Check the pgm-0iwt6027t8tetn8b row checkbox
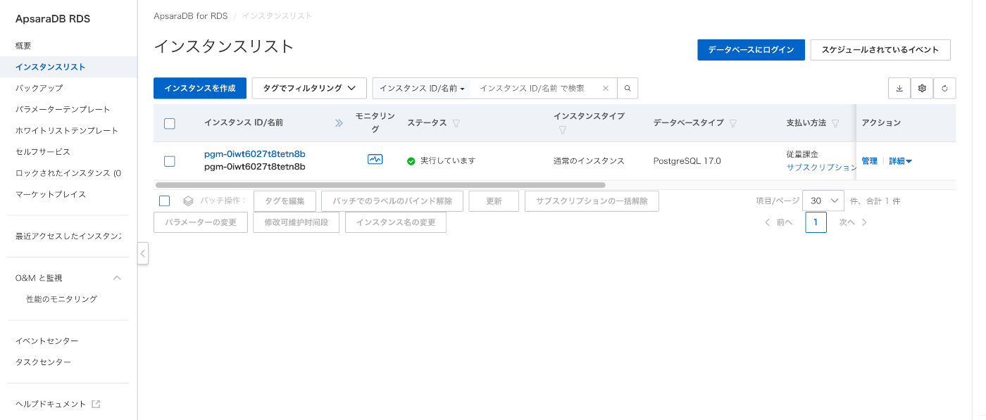The image size is (986, 420). tap(169, 161)
